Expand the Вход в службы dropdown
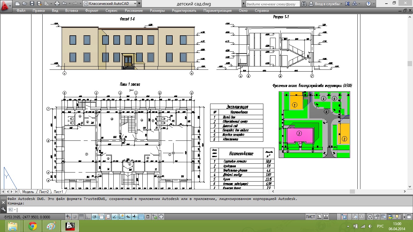 (341, 4)
